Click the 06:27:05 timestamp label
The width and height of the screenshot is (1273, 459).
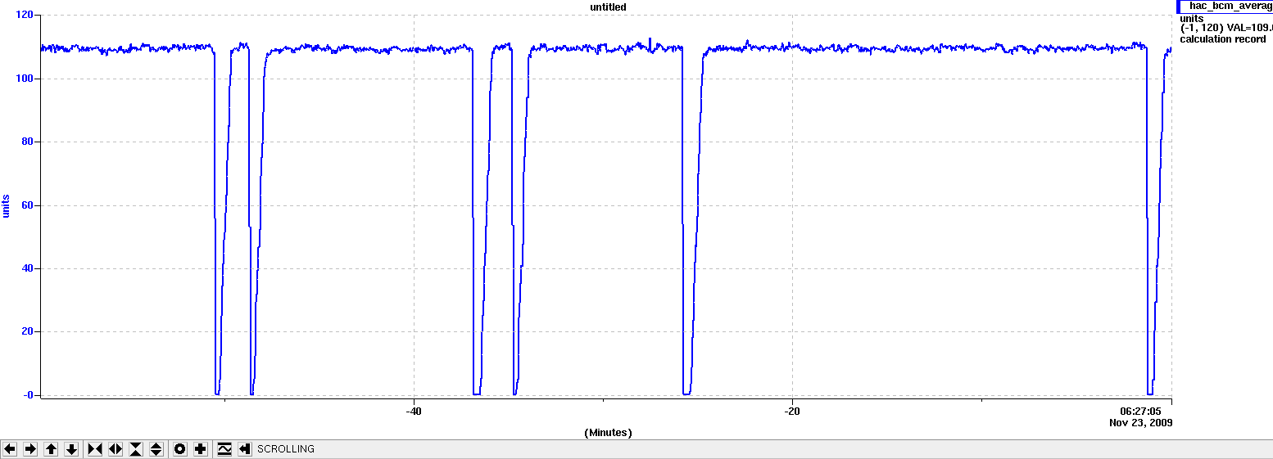click(x=1141, y=411)
